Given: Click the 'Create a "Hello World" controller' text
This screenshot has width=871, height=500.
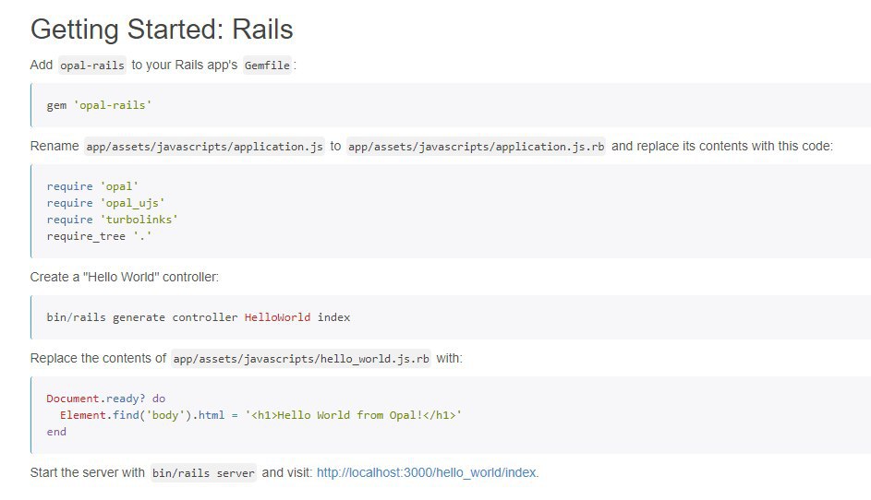Looking at the screenshot, I should 125,277.
